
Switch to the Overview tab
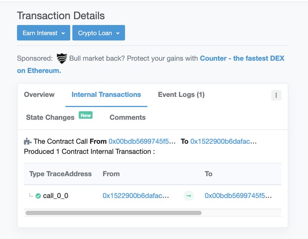[39, 94]
